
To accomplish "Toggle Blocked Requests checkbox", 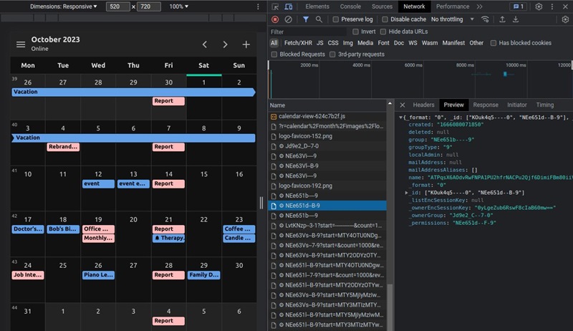I will coord(274,54).
